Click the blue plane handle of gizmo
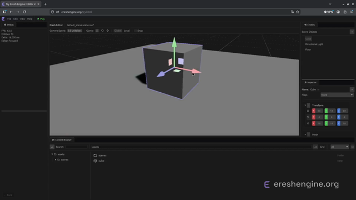The height and width of the screenshot is (200, 356). [181, 61]
